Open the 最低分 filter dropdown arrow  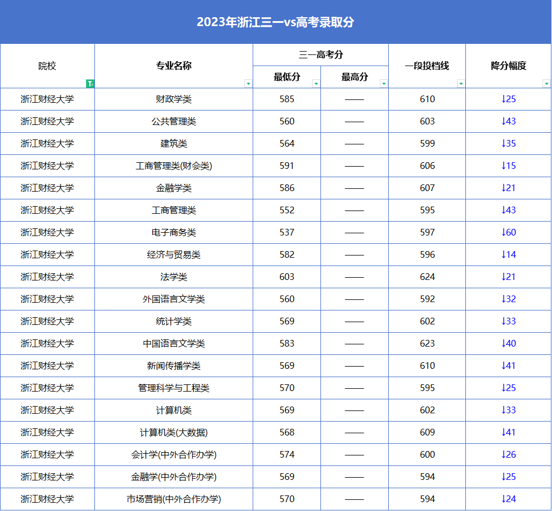tap(316, 83)
